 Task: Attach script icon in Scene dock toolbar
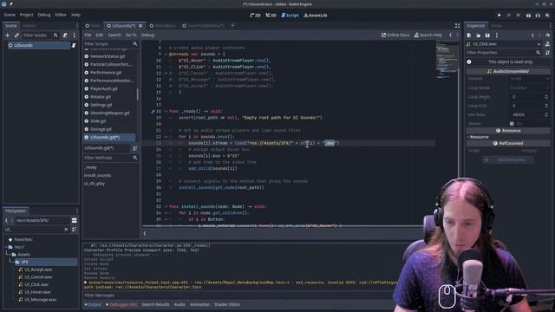point(65,35)
